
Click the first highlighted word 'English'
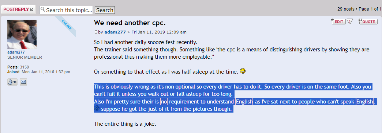[x=244, y=102]
